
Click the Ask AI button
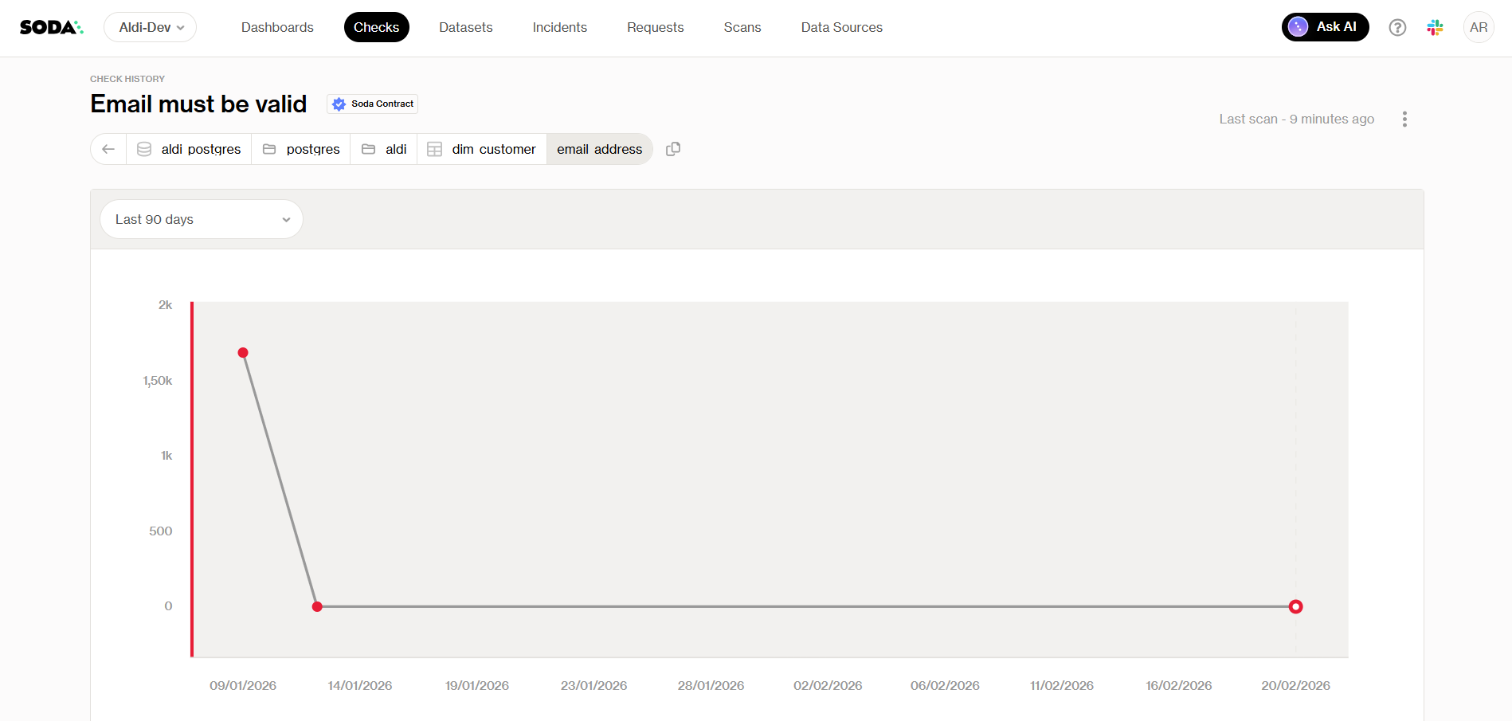[x=1325, y=27]
